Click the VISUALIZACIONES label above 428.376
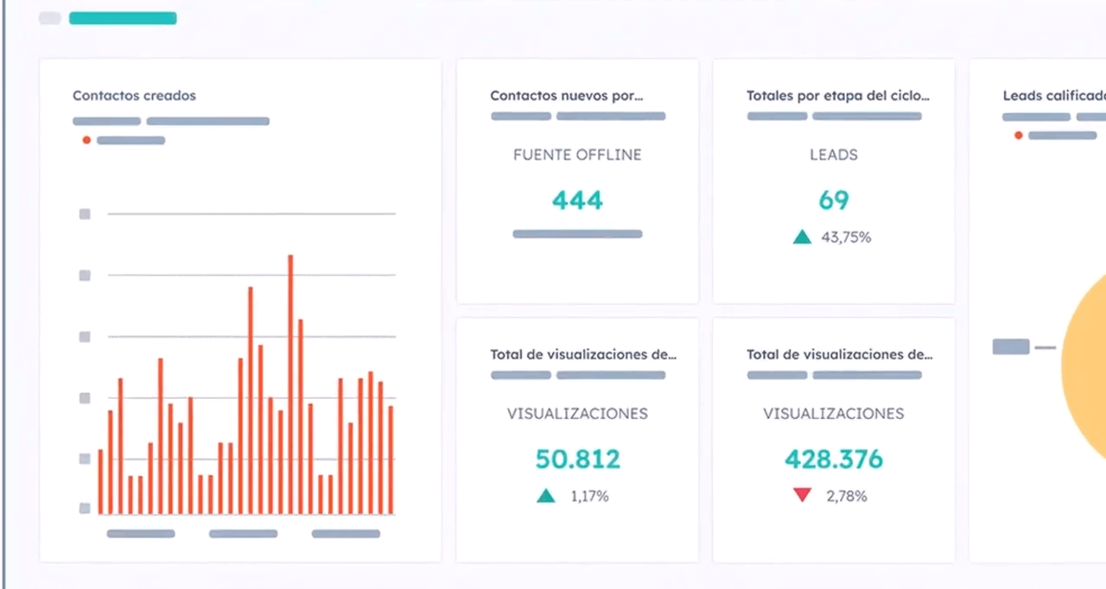The width and height of the screenshot is (1106, 589). tap(834, 414)
